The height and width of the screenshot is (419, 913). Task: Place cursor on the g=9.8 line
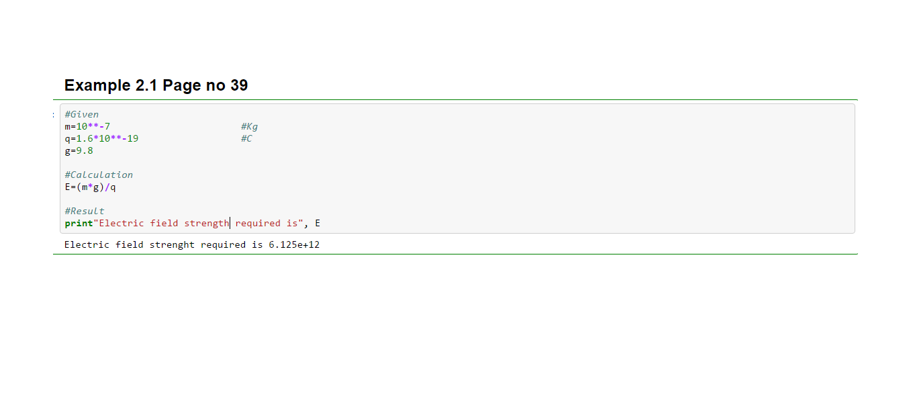tap(79, 151)
